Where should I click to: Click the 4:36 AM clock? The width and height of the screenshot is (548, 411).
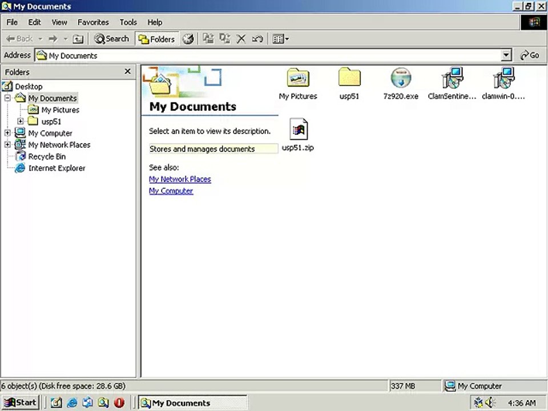[x=521, y=403]
